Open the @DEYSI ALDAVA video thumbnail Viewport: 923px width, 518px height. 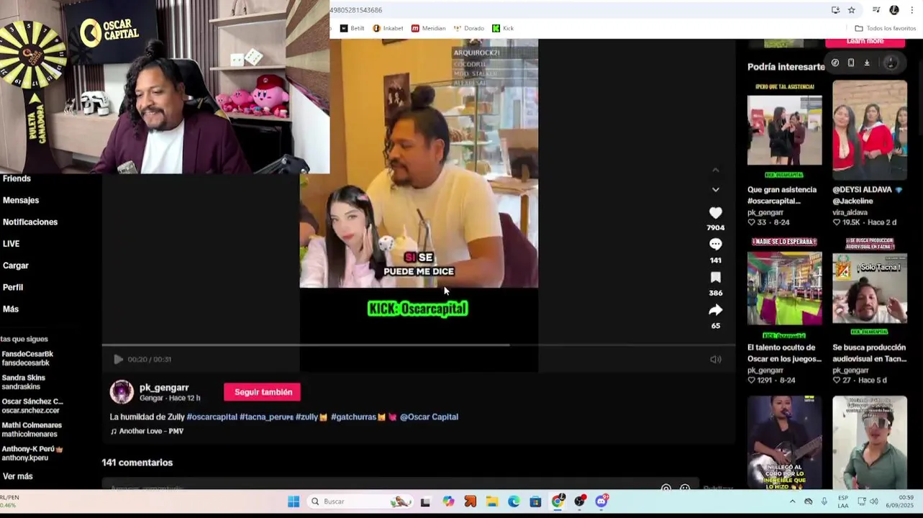coord(870,129)
